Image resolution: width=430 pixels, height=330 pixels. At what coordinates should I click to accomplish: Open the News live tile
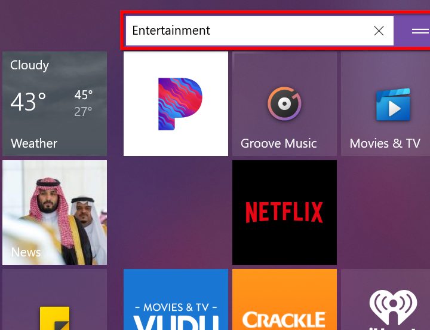click(x=54, y=212)
